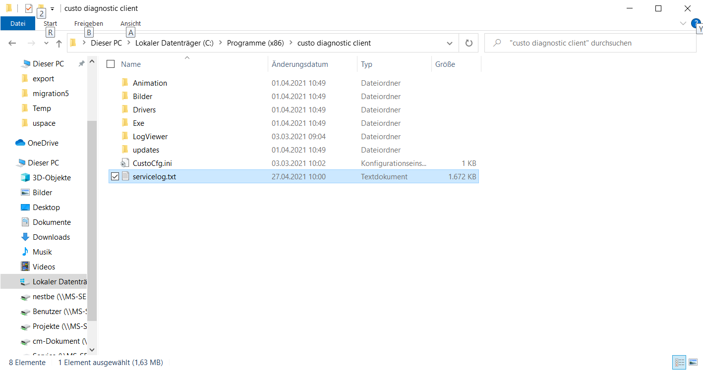Image resolution: width=703 pixels, height=370 pixels.
Task: Select the LogViewer folder icon
Action: click(125, 136)
